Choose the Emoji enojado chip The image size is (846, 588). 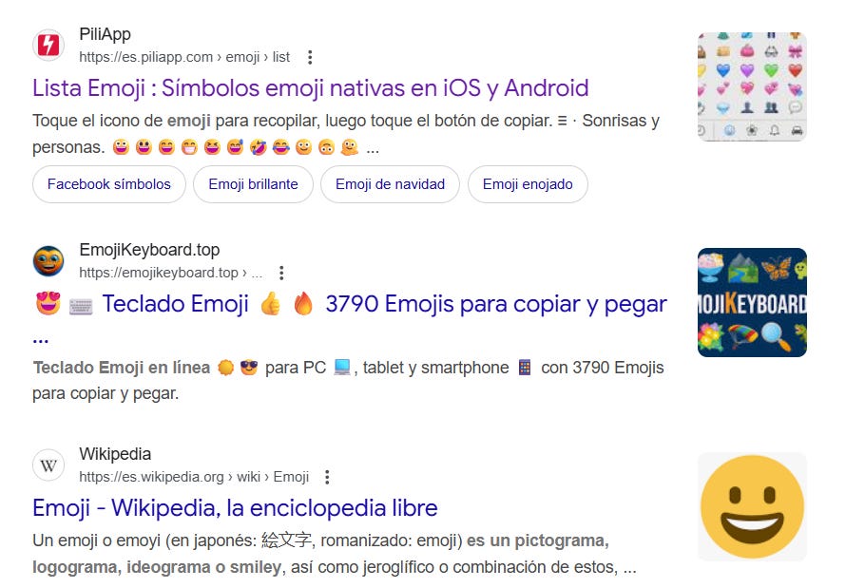[528, 184]
